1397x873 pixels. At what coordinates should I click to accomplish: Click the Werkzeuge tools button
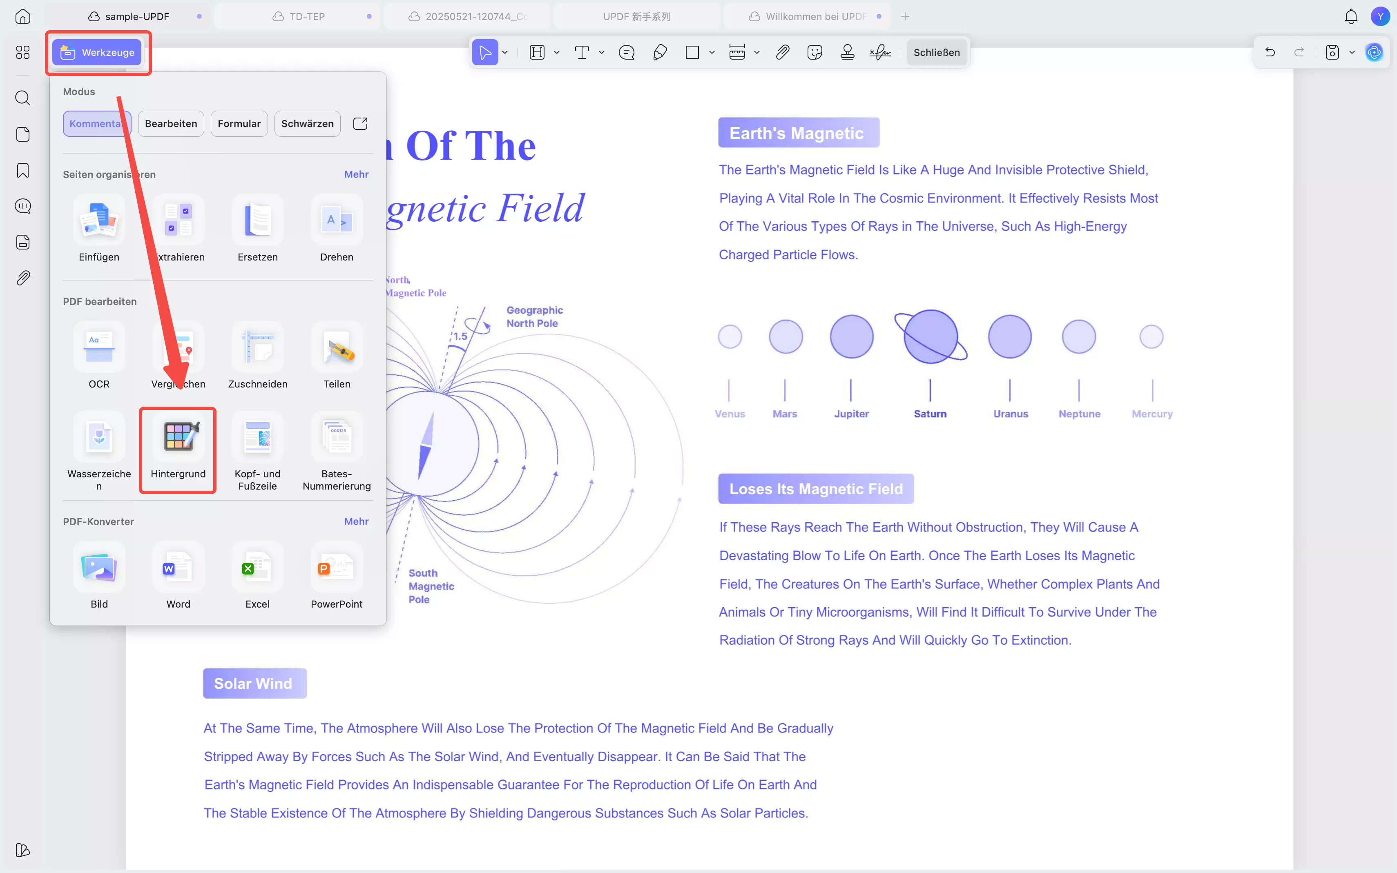coord(97,53)
